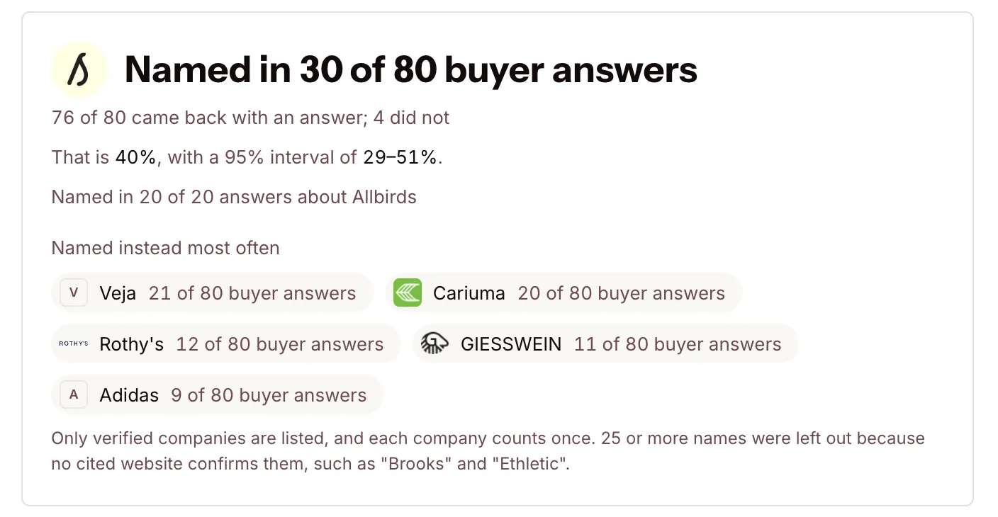The width and height of the screenshot is (998, 517).
Task: Click the green Cariuma logo icon
Action: [x=408, y=292]
